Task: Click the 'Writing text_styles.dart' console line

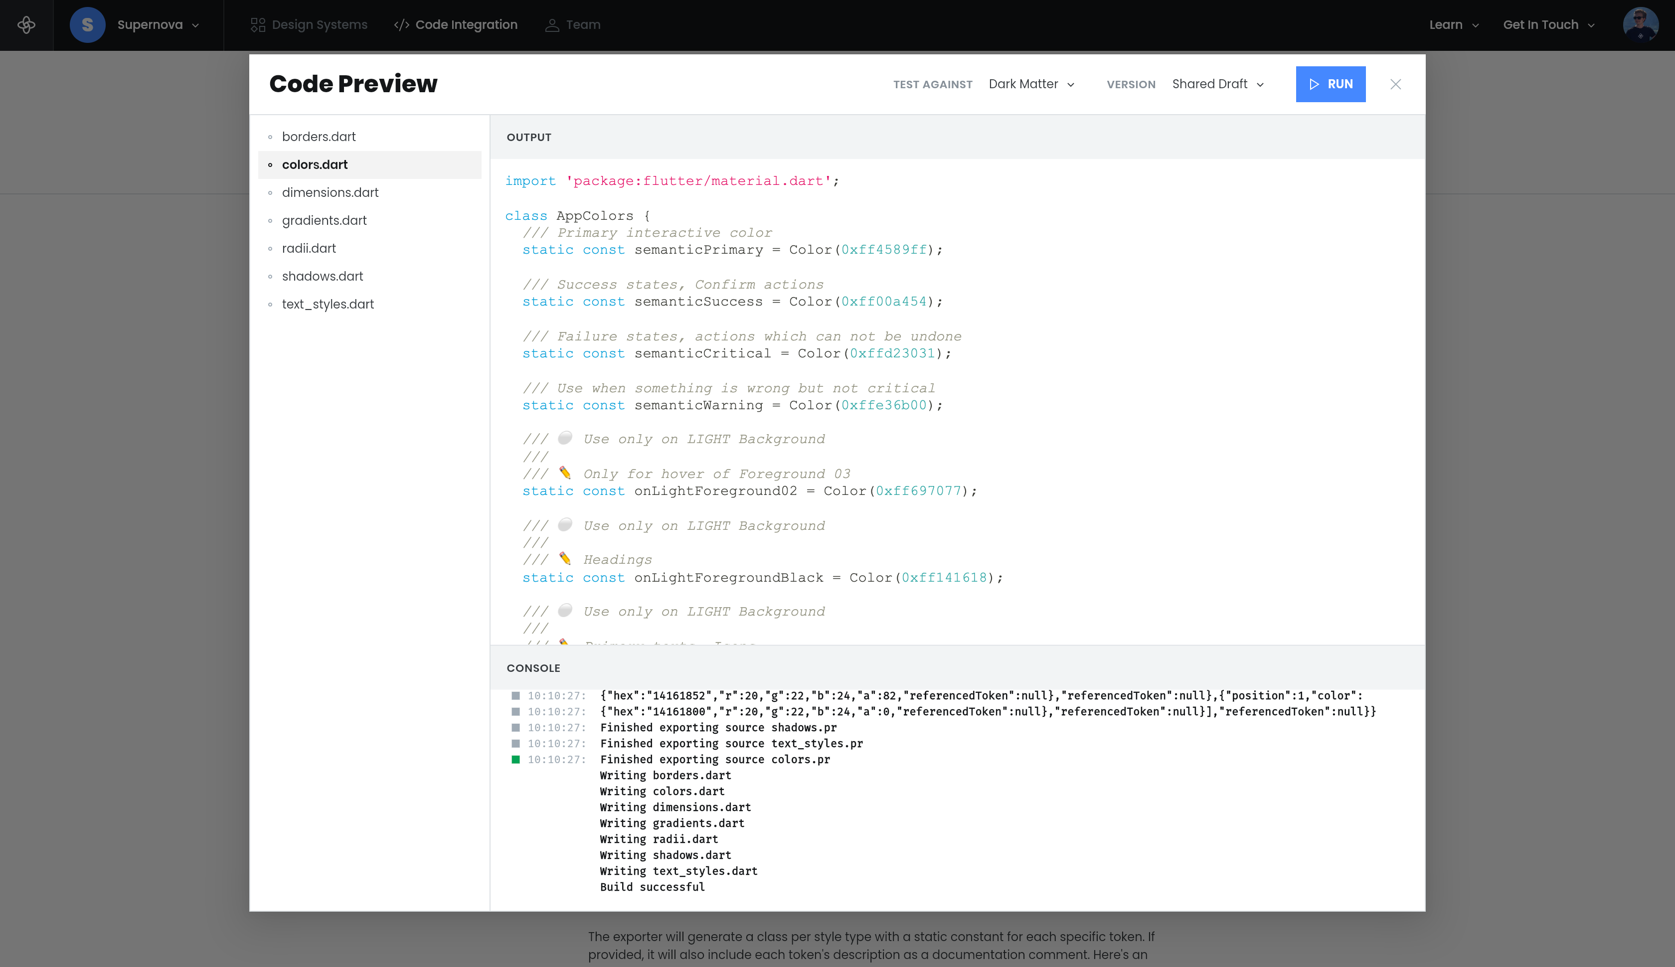Action: coord(679,871)
